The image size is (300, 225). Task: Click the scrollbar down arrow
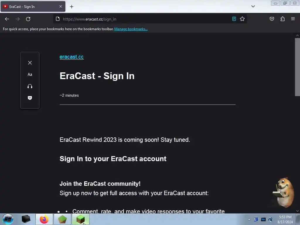click(x=297, y=211)
